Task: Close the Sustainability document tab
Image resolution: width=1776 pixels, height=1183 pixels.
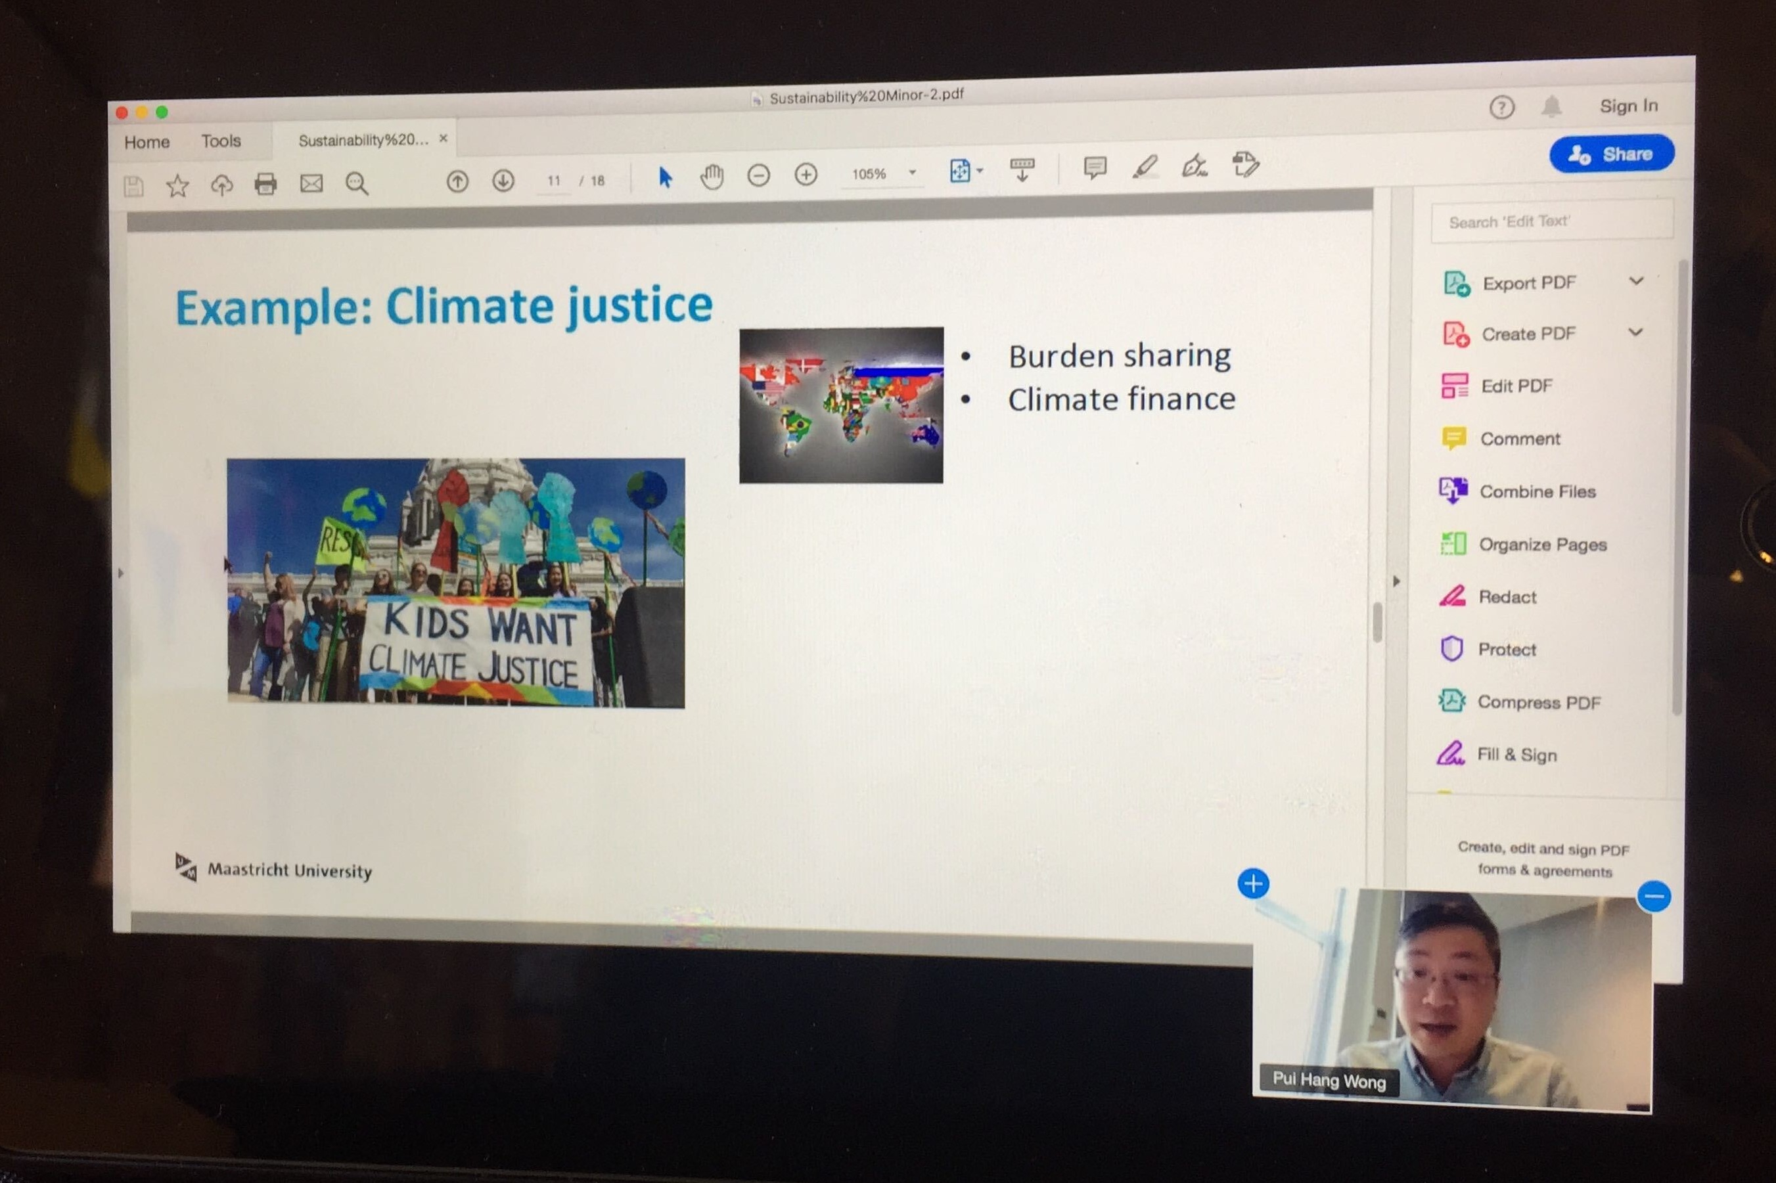Action: tap(444, 138)
